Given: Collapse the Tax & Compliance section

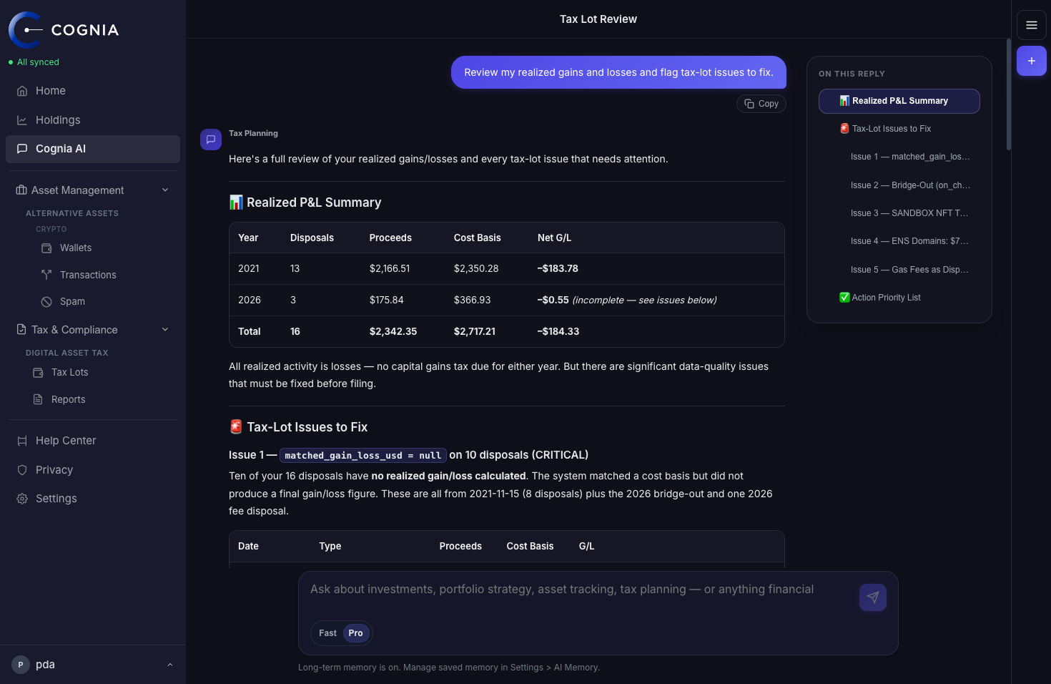Looking at the screenshot, I should (93, 330).
